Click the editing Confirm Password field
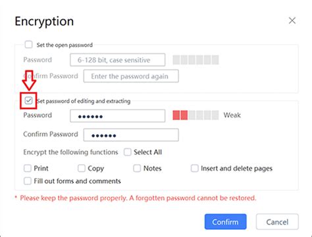Screen dimensions: 312x237 pos(131,135)
